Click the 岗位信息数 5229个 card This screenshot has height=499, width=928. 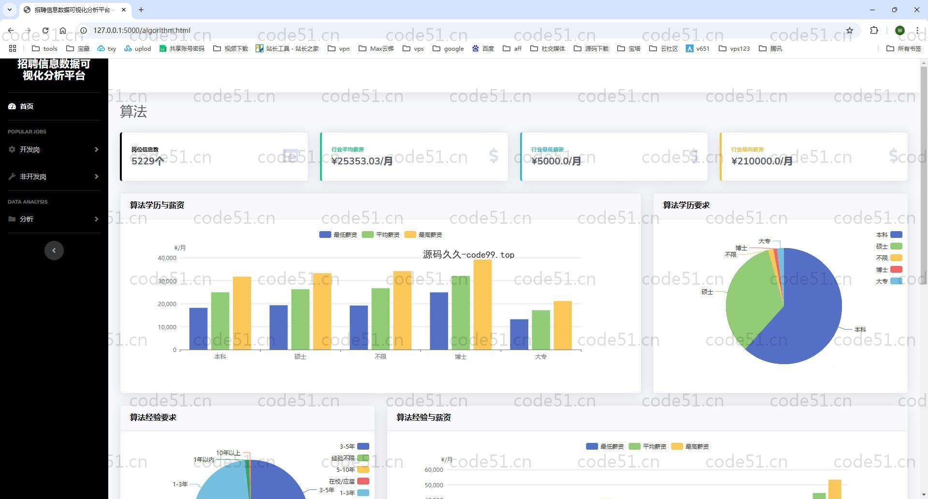214,157
